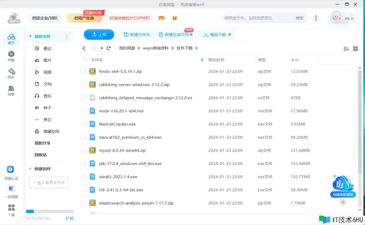This screenshot has height=225, width=365.
Task: Go back with the left arrow
Action: pos(84,48)
